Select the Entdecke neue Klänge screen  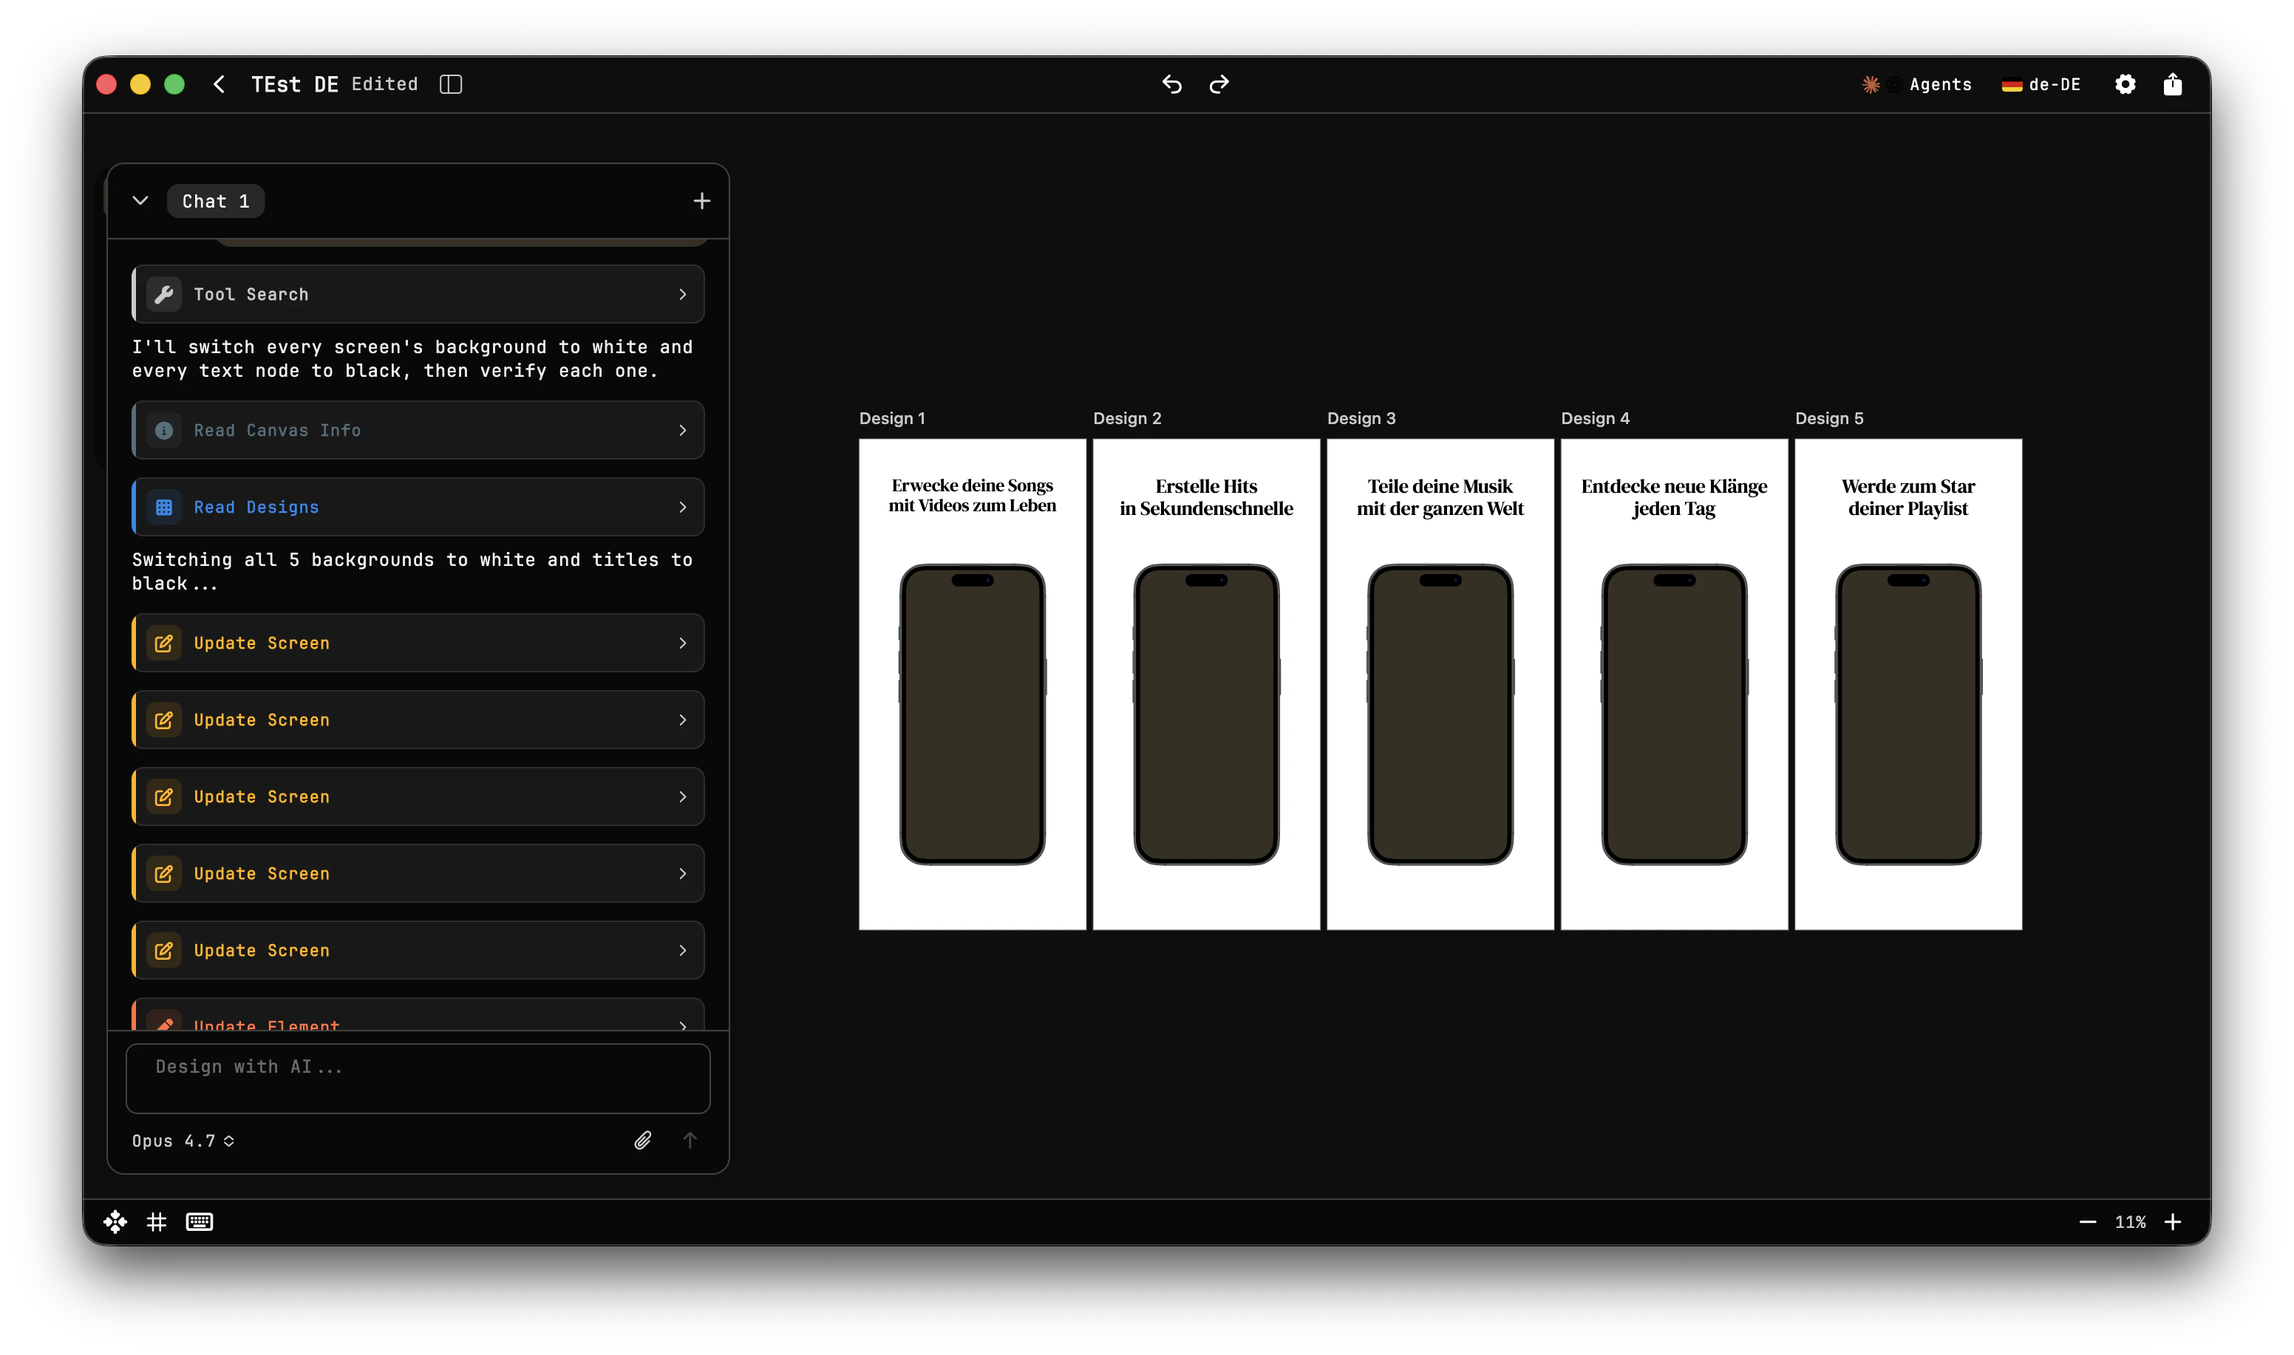[1674, 684]
